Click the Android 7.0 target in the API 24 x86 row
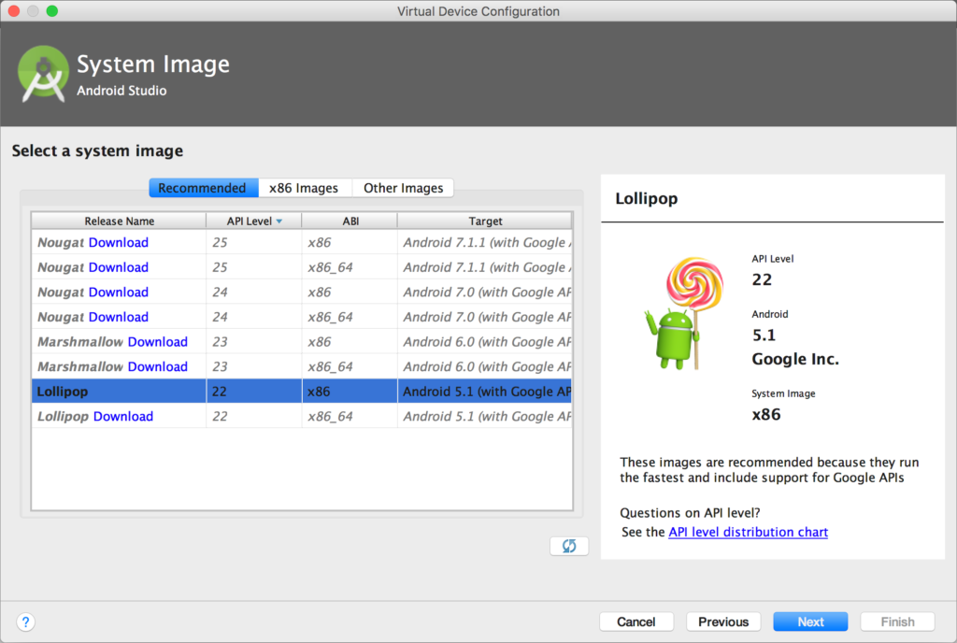 pyautogui.click(x=485, y=293)
